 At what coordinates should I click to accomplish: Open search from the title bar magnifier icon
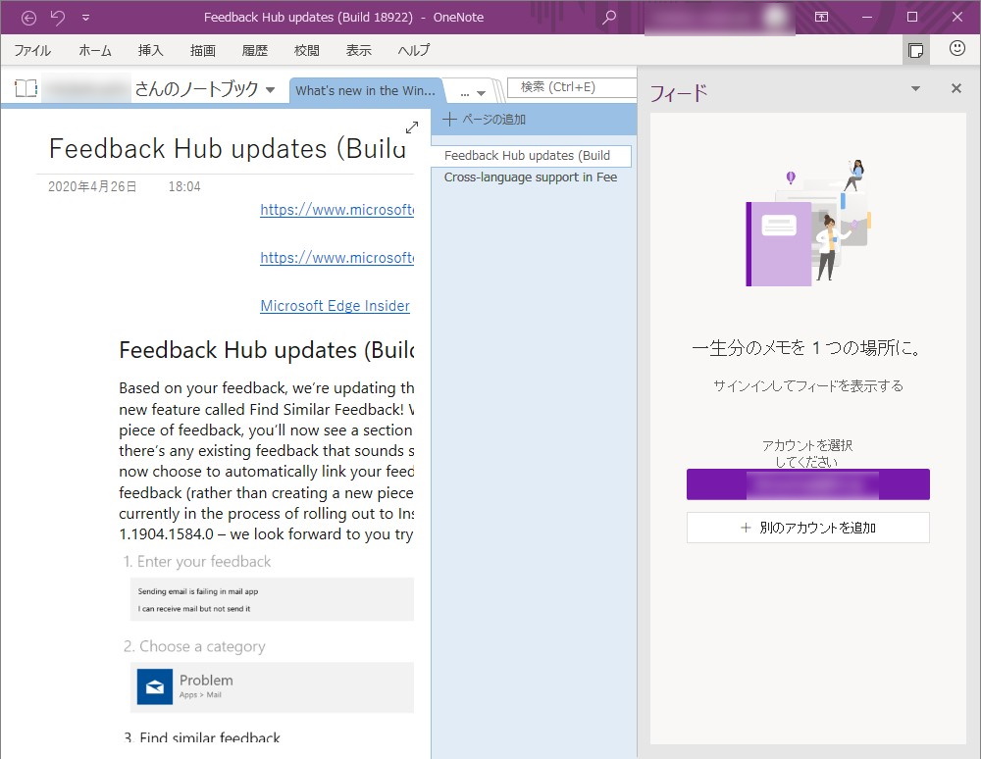(609, 18)
